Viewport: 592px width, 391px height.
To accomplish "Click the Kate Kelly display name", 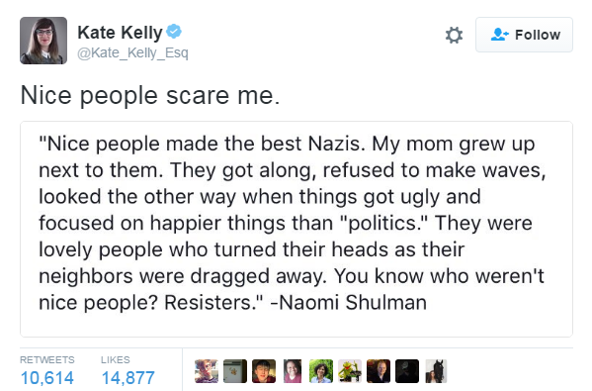I will (x=120, y=32).
